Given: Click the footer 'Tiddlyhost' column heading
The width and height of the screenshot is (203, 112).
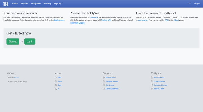Looking at the screenshot, I should [x=156, y=73].
